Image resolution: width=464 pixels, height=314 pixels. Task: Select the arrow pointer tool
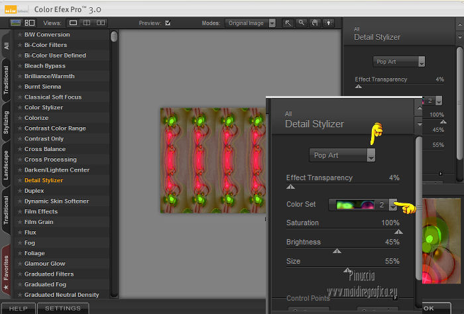288,23
